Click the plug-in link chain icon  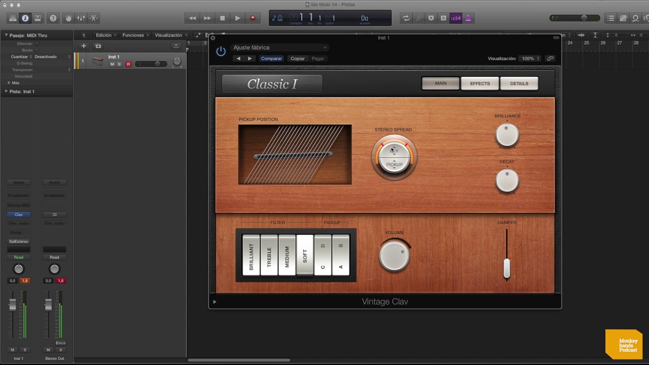[x=550, y=58]
